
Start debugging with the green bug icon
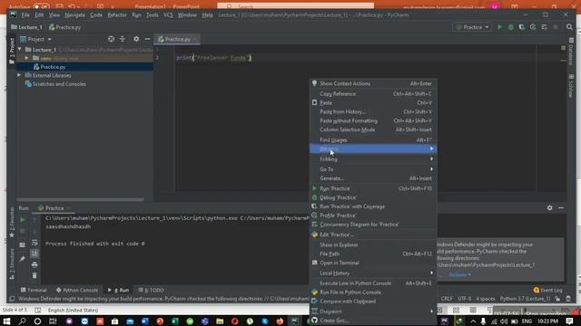point(510,27)
